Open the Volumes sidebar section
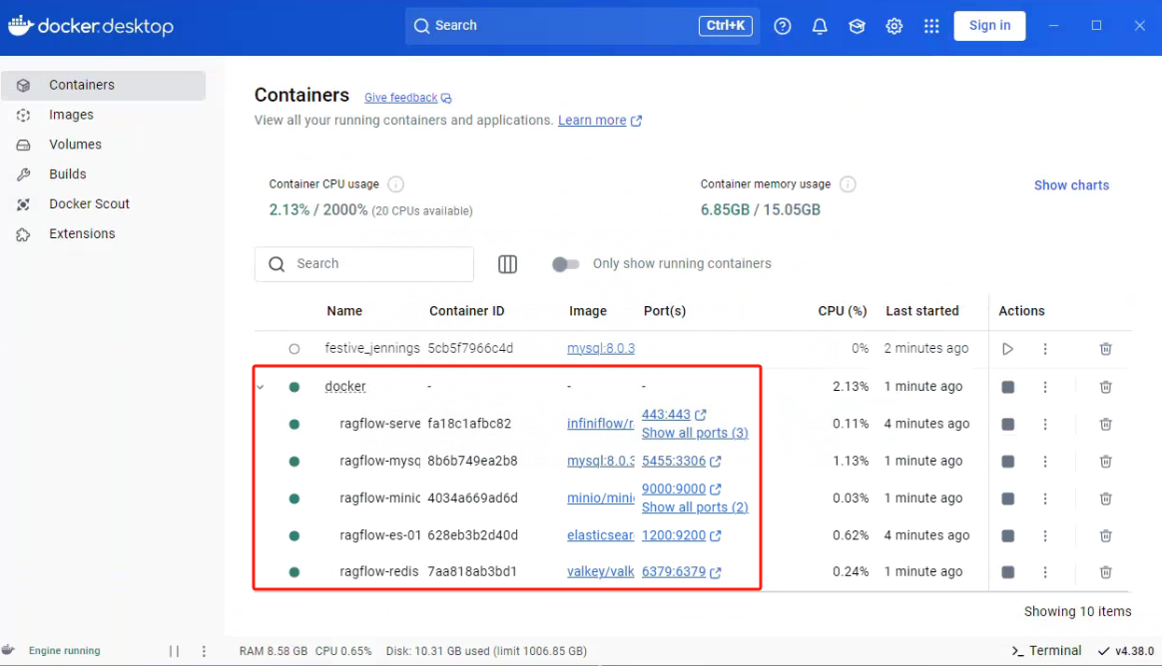Screen dimensions: 1162x666 [75, 145]
